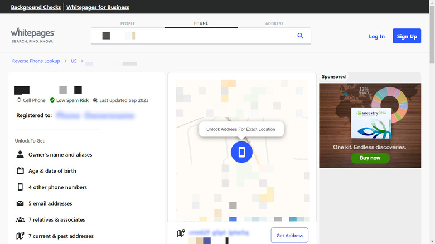Click the Log In link

(x=376, y=36)
